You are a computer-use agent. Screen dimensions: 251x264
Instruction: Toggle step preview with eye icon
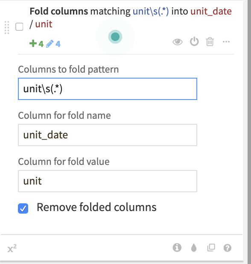coord(178,42)
